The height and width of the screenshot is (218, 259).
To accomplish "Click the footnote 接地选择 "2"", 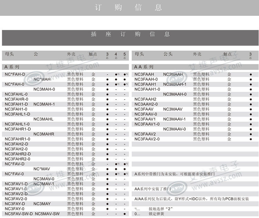I will [161, 209].
